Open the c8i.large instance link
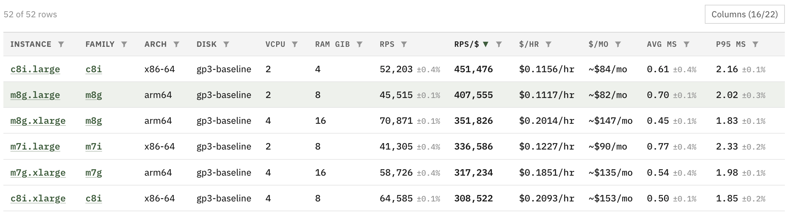This screenshot has width=793, height=215. point(35,69)
